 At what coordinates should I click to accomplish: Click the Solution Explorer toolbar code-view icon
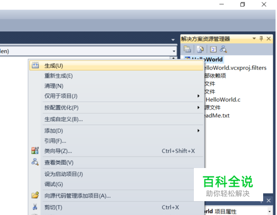point(213,49)
